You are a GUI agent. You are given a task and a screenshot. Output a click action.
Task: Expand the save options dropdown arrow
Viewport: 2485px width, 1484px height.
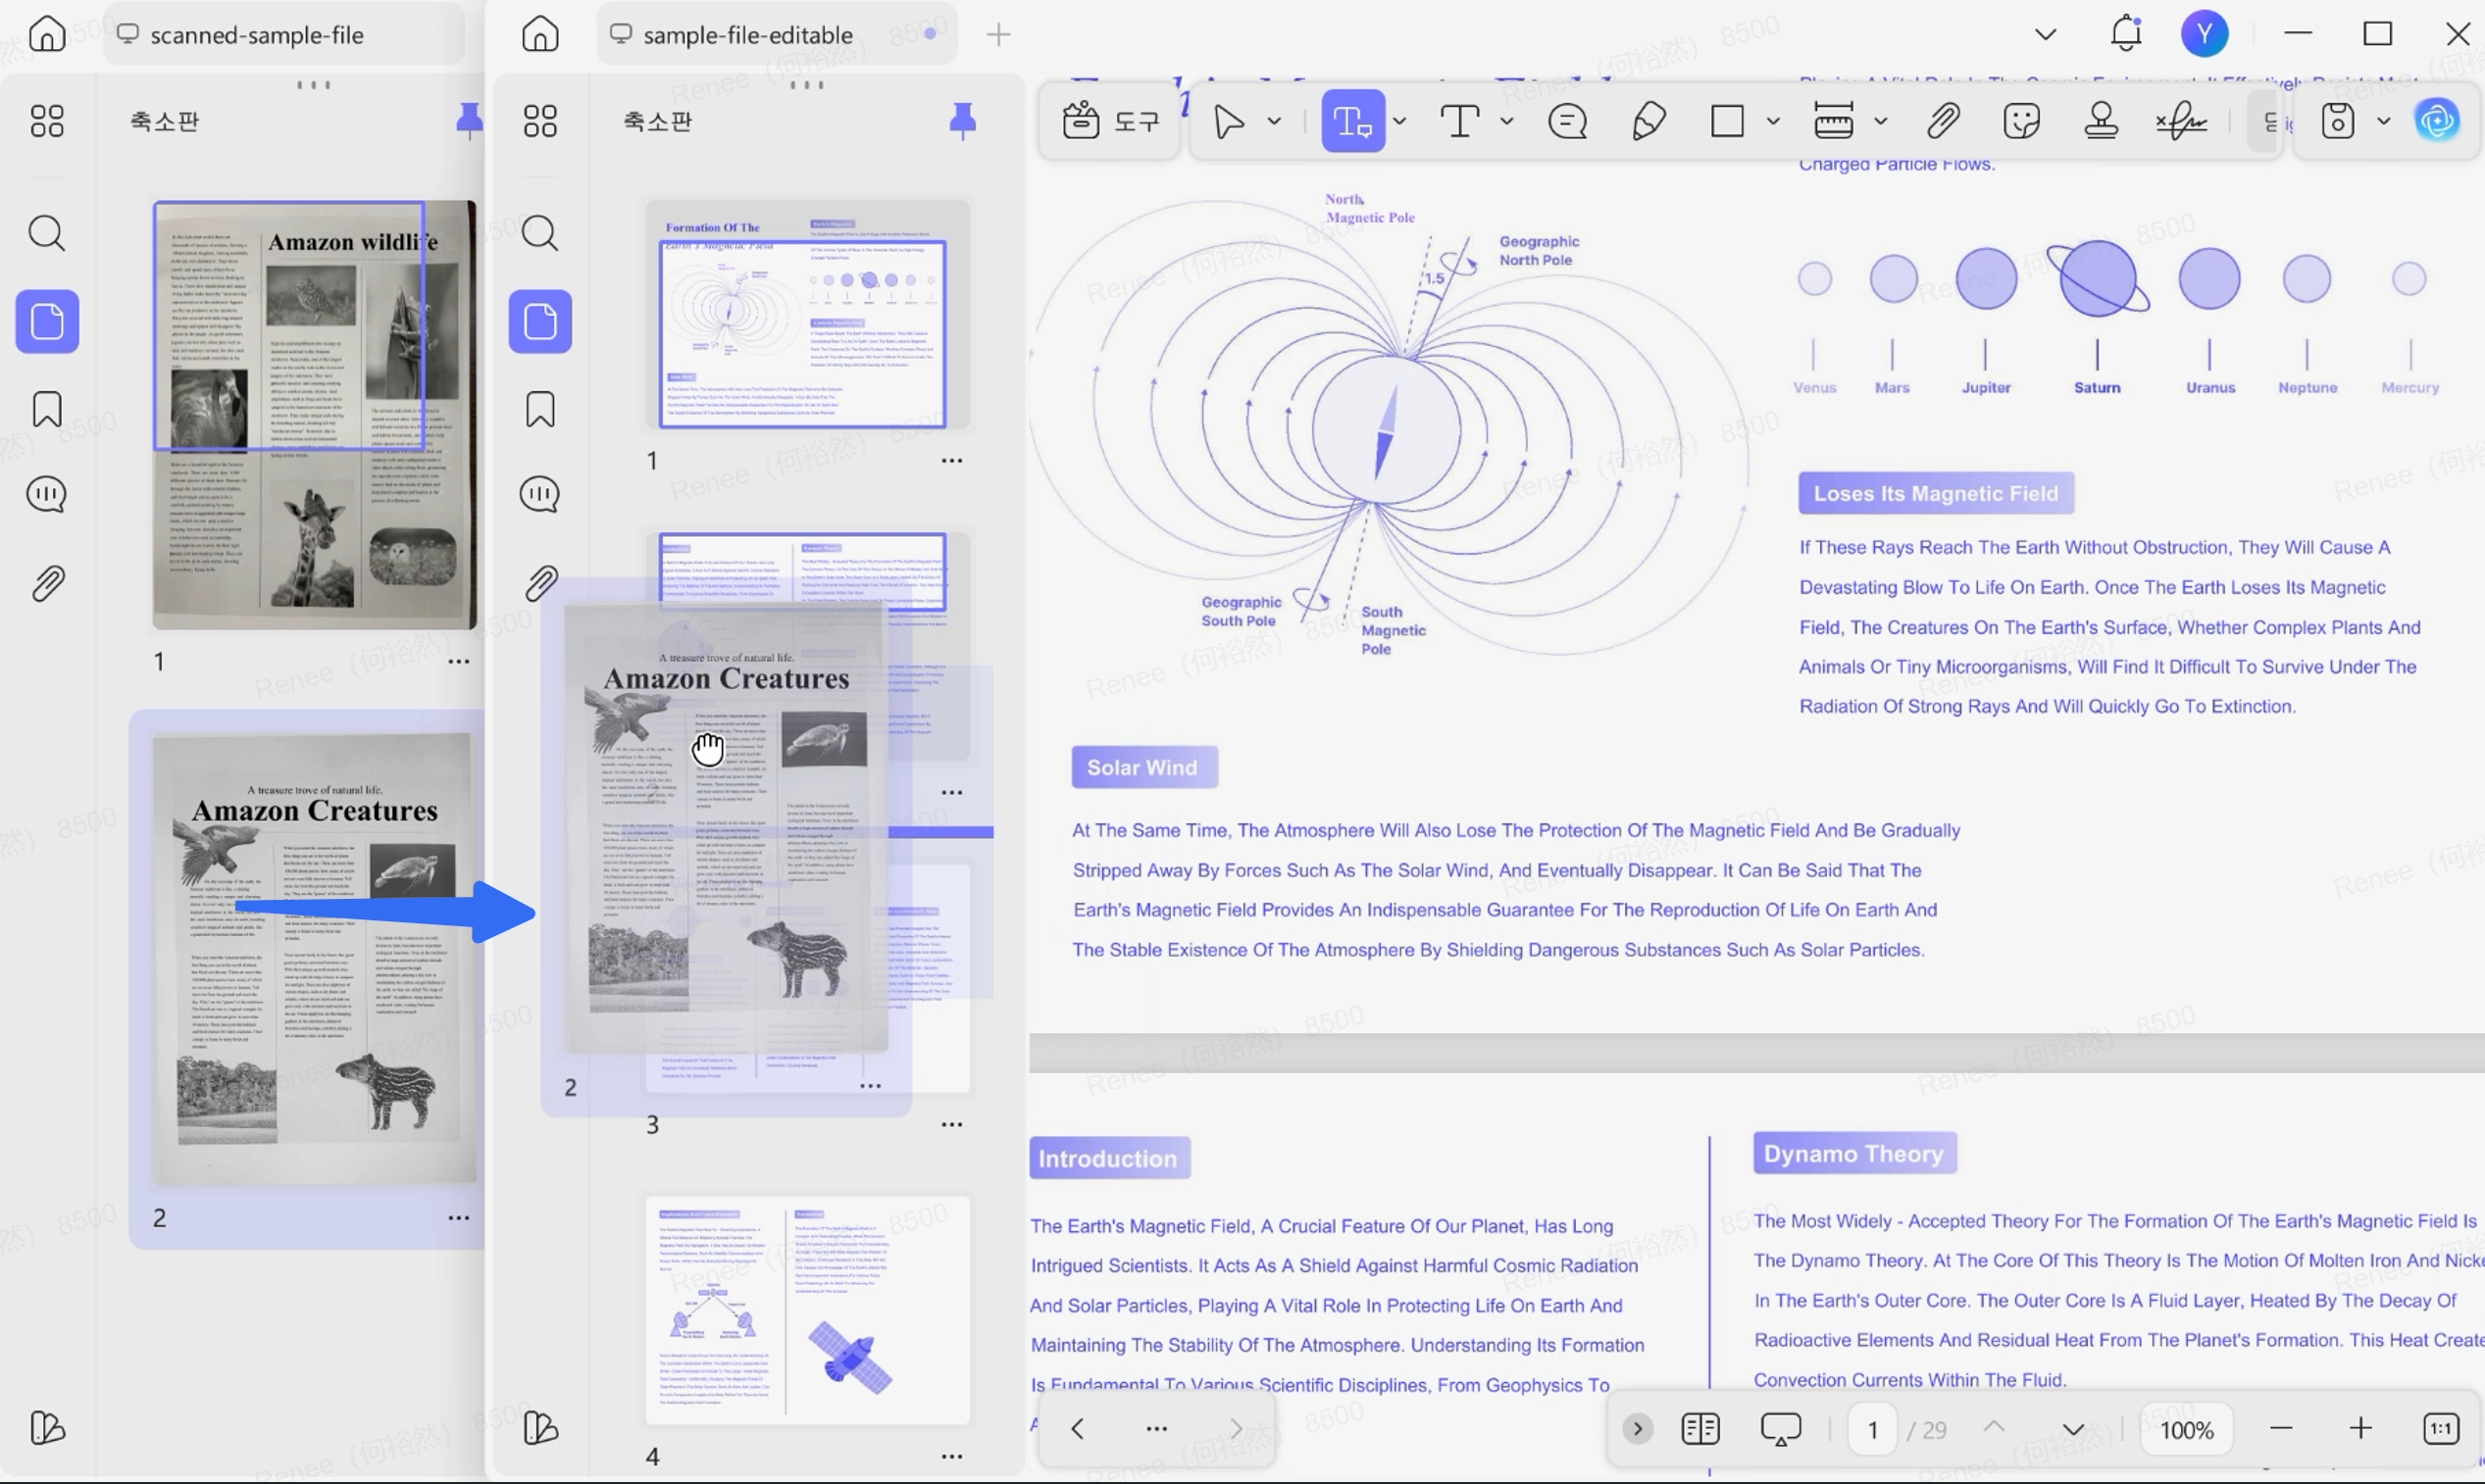(x=2383, y=121)
